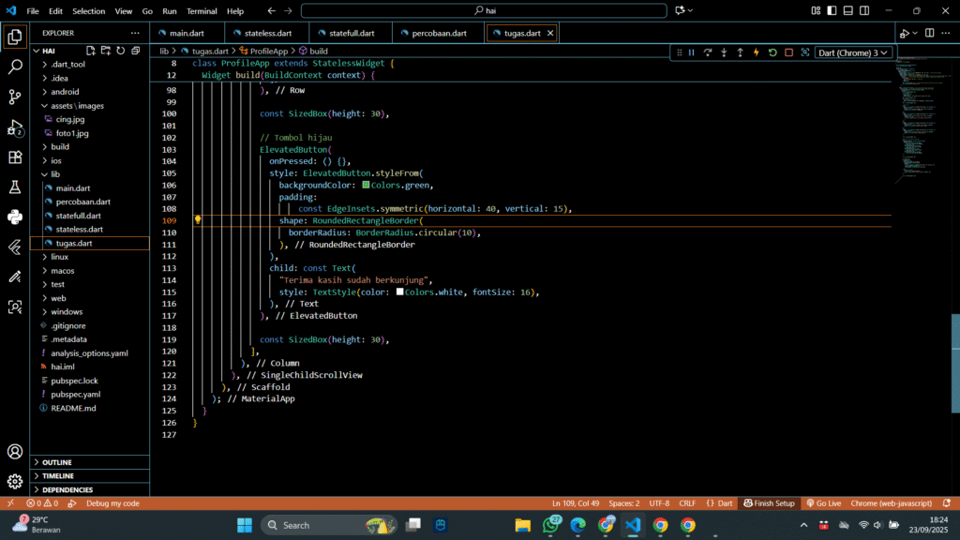Open Run and Debug in activity bar

15,127
